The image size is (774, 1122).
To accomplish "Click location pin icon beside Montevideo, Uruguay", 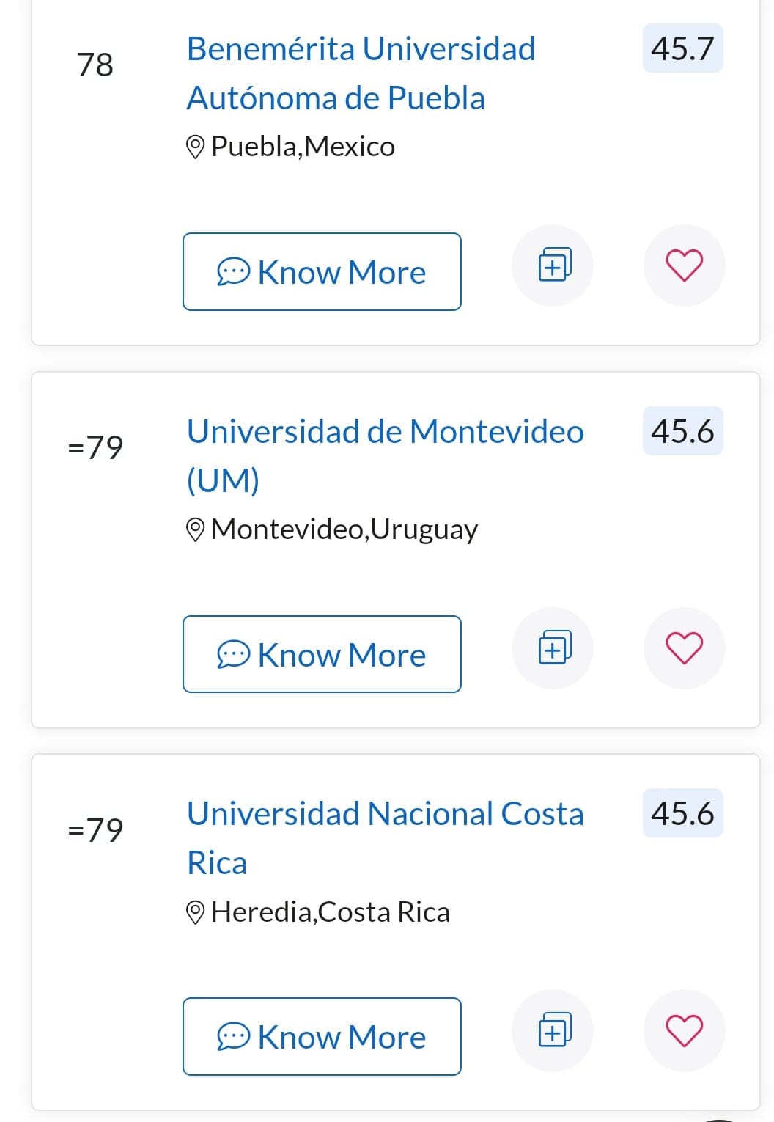I will pyautogui.click(x=195, y=529).
